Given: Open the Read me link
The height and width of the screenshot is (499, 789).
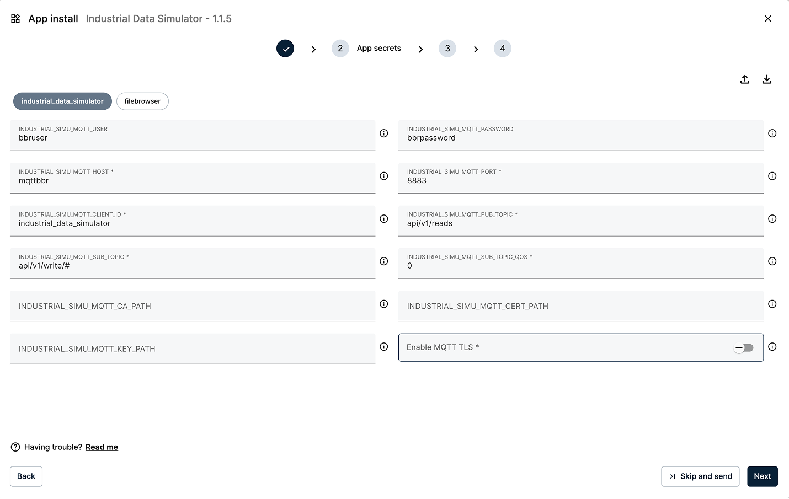Looking at the screenshot, I should coord(102,447).
